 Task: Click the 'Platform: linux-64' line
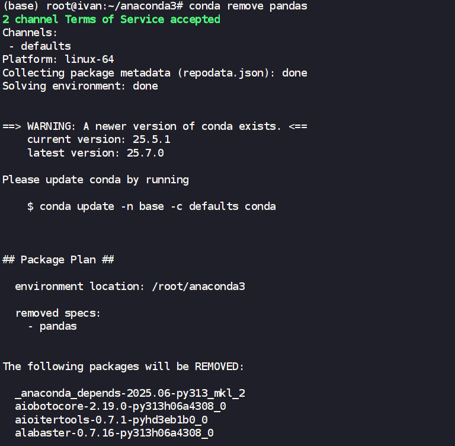pos(58,59)
